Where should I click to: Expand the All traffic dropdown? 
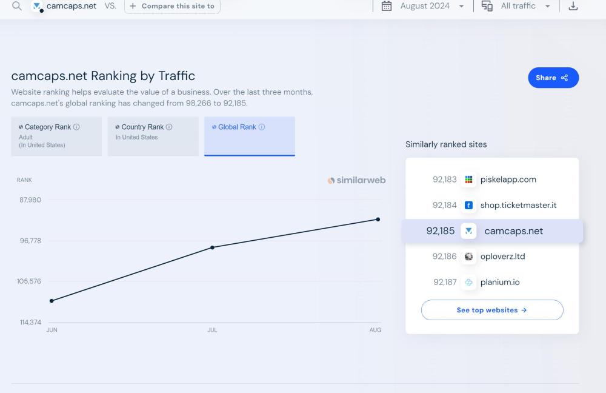[x=525, y=6]
